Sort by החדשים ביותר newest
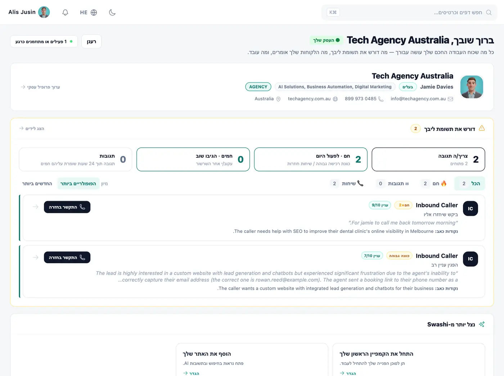This screenshot has width=504, height=376. pyautogui.click(x=37, y=184)
